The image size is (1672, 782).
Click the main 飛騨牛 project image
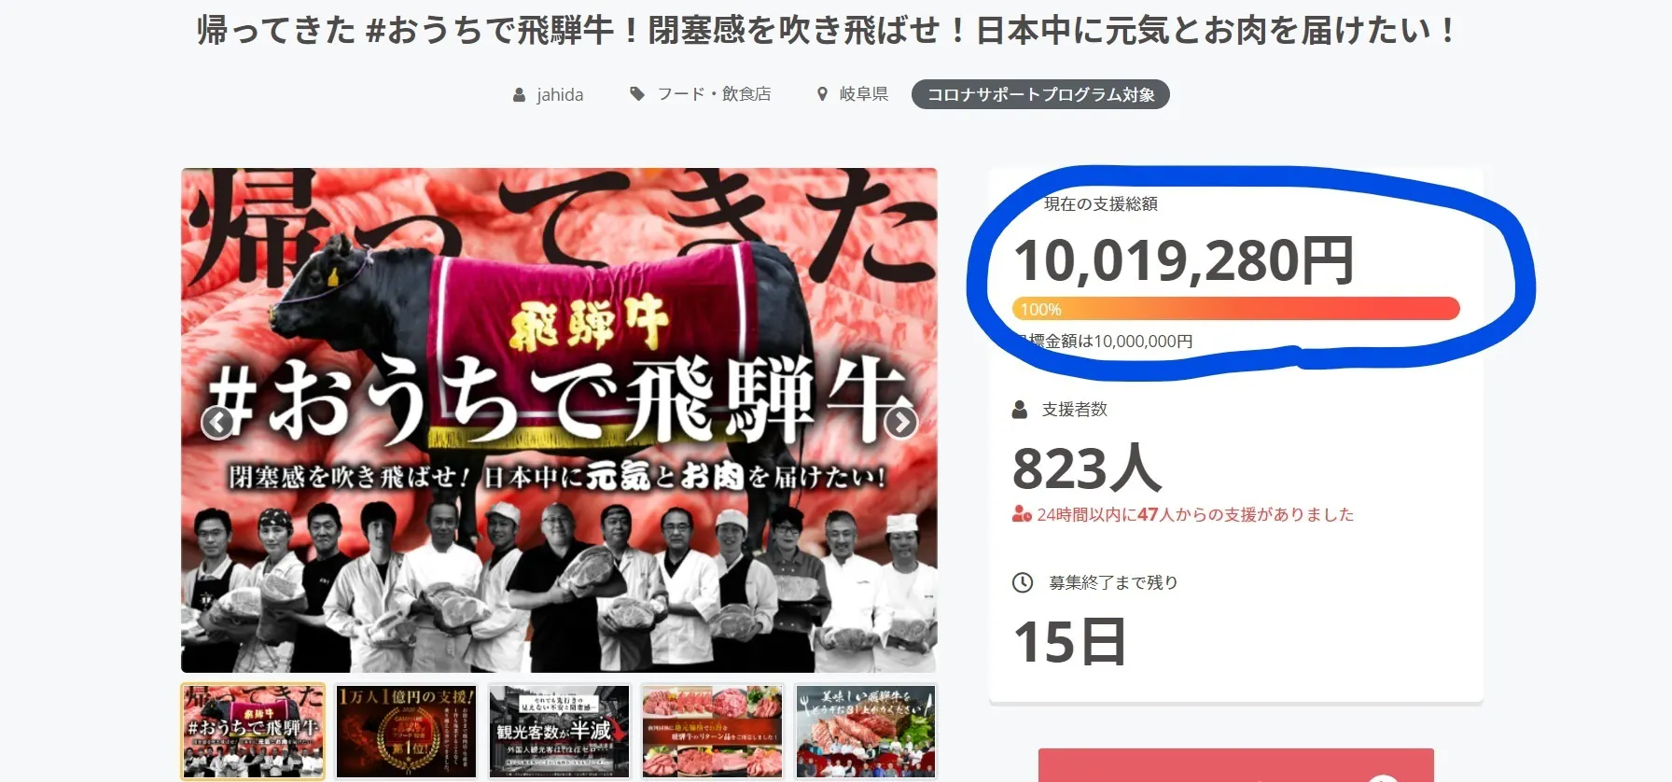pos(559,420)
